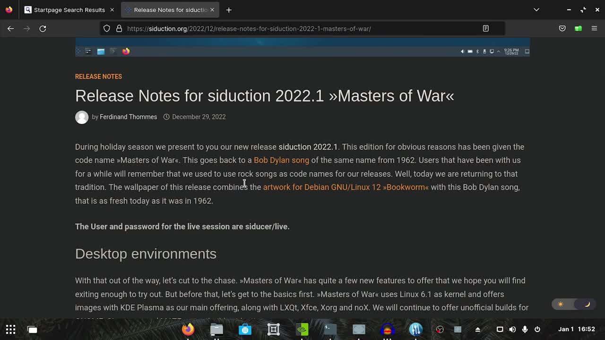This screenshot has height=340, width=605.
Task: Close the Startpage Search Results tab
Action: [112, 9]
